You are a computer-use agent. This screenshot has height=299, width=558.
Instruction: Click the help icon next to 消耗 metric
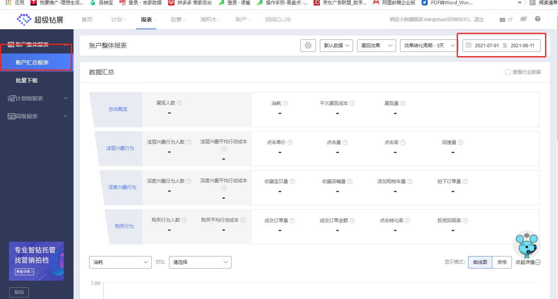click(285, 103)
